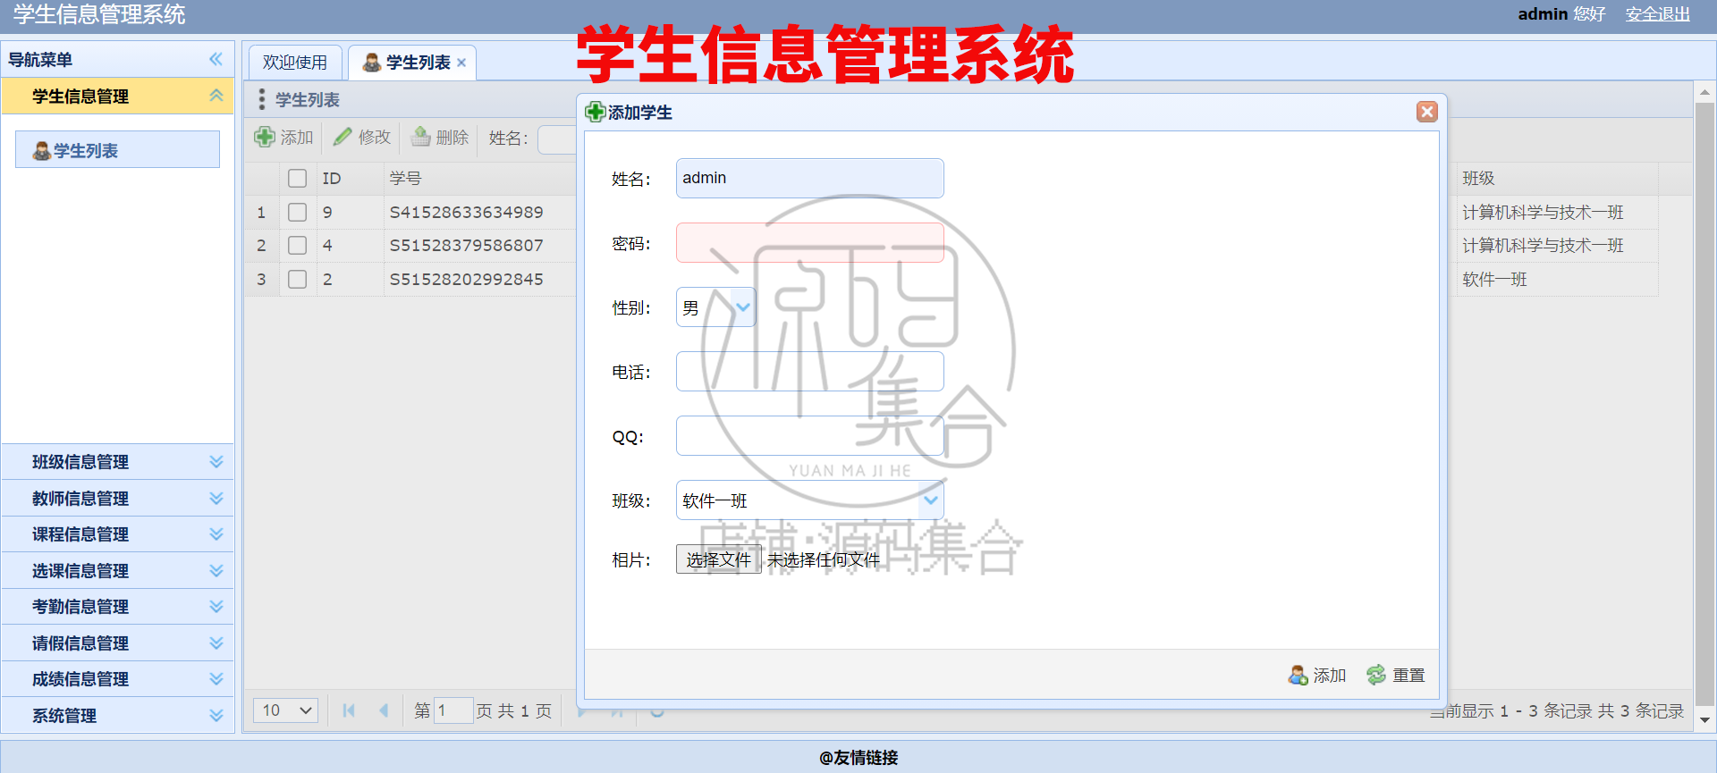Viewport: 1717px width, 773px height.
Task: Click the page number input field
Action: click(453, 710)
